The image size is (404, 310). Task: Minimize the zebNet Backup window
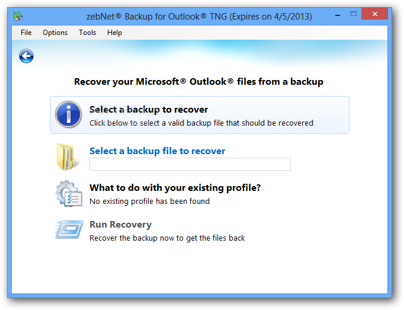coord(338,15)
